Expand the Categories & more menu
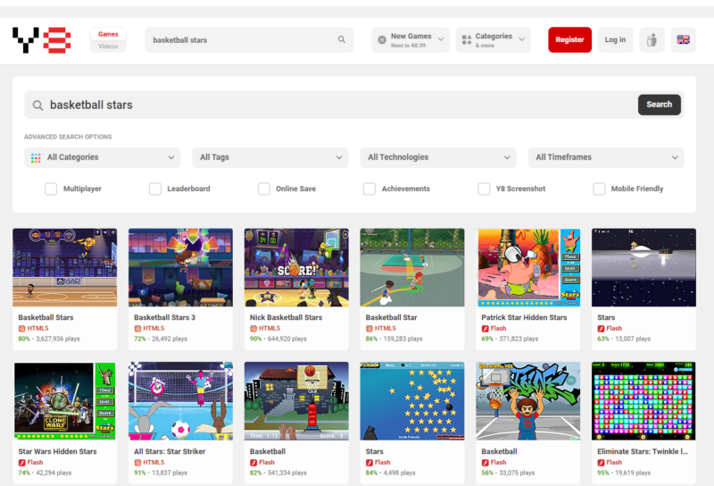The image size is (714, 486). click(494, 40)
